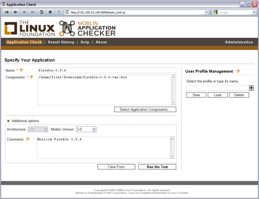Minimize the Application Check window
This screenshot has width=259, height=199.
pyautogui.click(x=242, y=4)
